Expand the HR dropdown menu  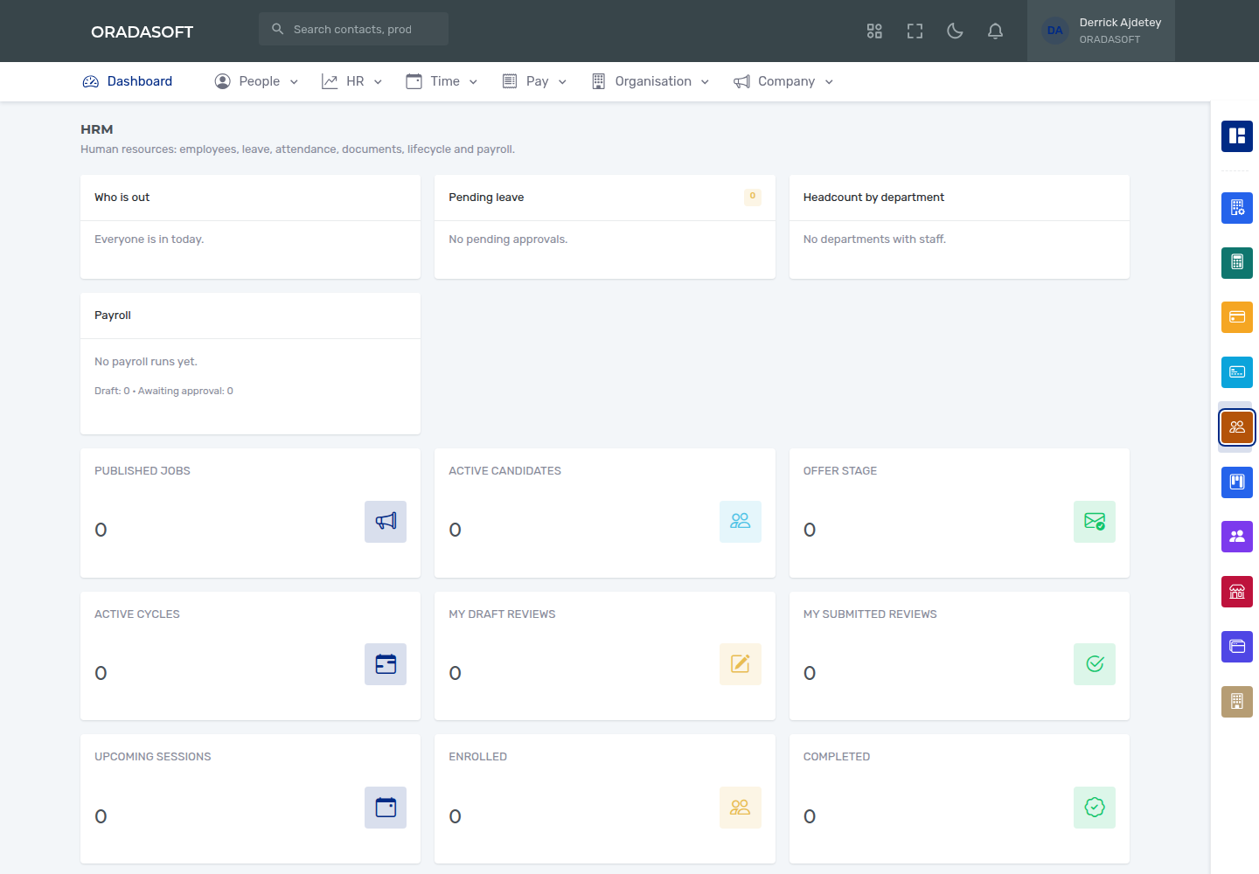pos(352,81)
